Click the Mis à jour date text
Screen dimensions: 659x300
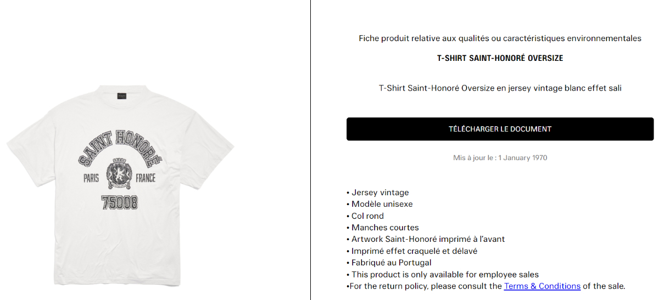[x=500, y=158]
